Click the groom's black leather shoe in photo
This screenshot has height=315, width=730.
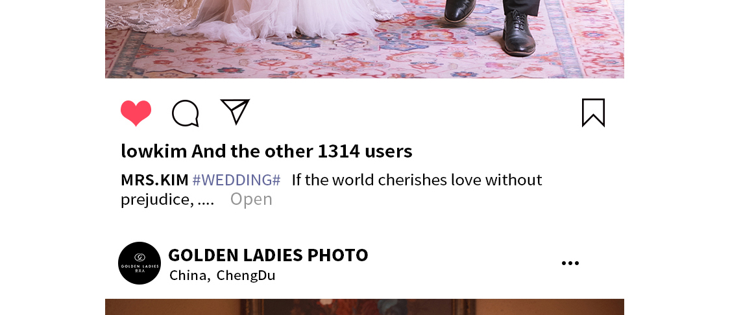coord(519,35)
